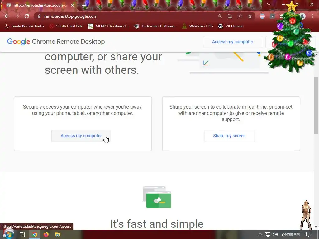
Task: Open the notification center icon
Action: pyautogui.click(x=309, y=234)
